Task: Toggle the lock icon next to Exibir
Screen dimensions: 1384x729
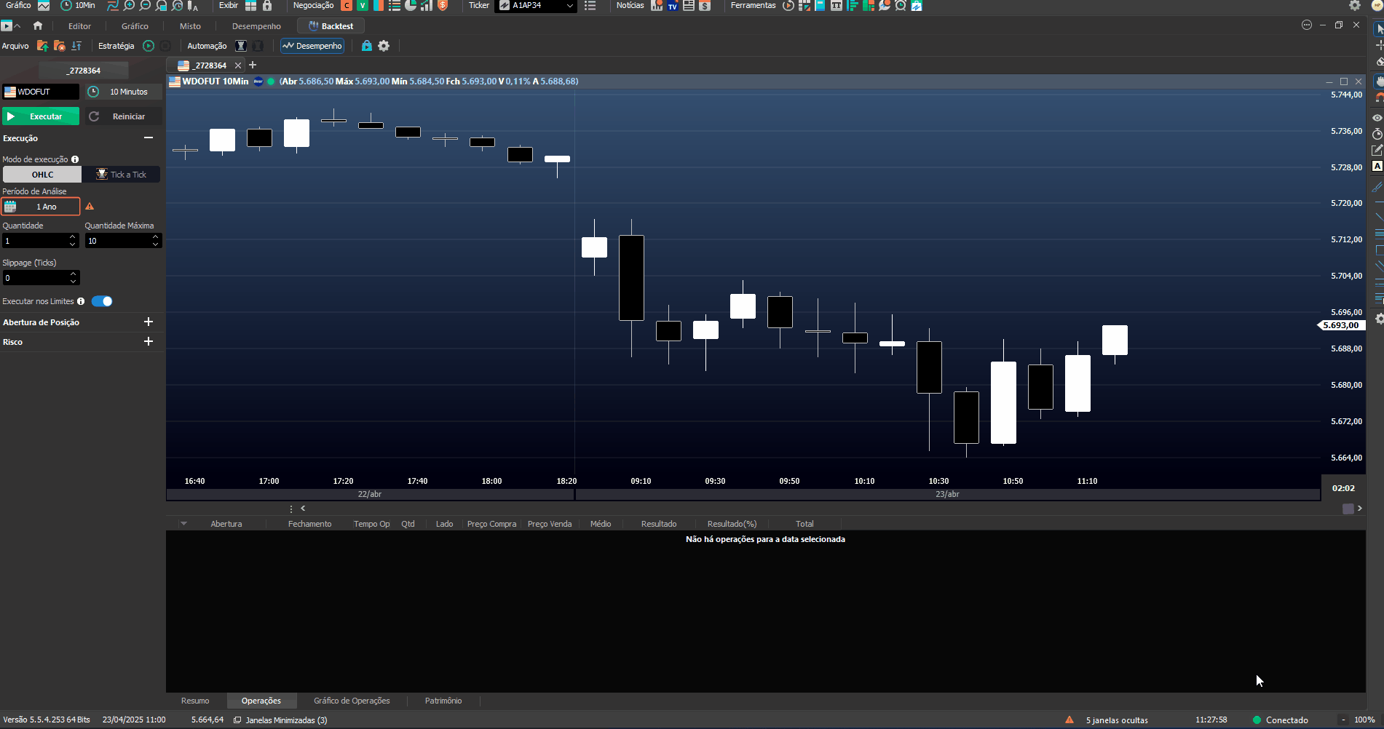Action: click(267, 6)
